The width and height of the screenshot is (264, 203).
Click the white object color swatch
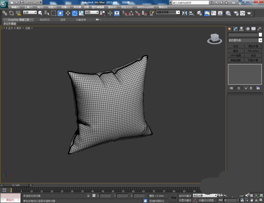260,35
